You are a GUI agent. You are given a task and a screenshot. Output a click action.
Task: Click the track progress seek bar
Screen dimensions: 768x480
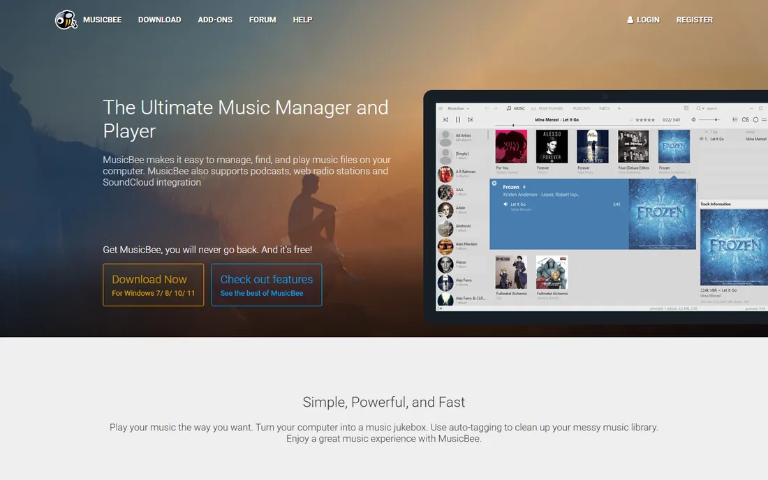click(x=587, y=126)
